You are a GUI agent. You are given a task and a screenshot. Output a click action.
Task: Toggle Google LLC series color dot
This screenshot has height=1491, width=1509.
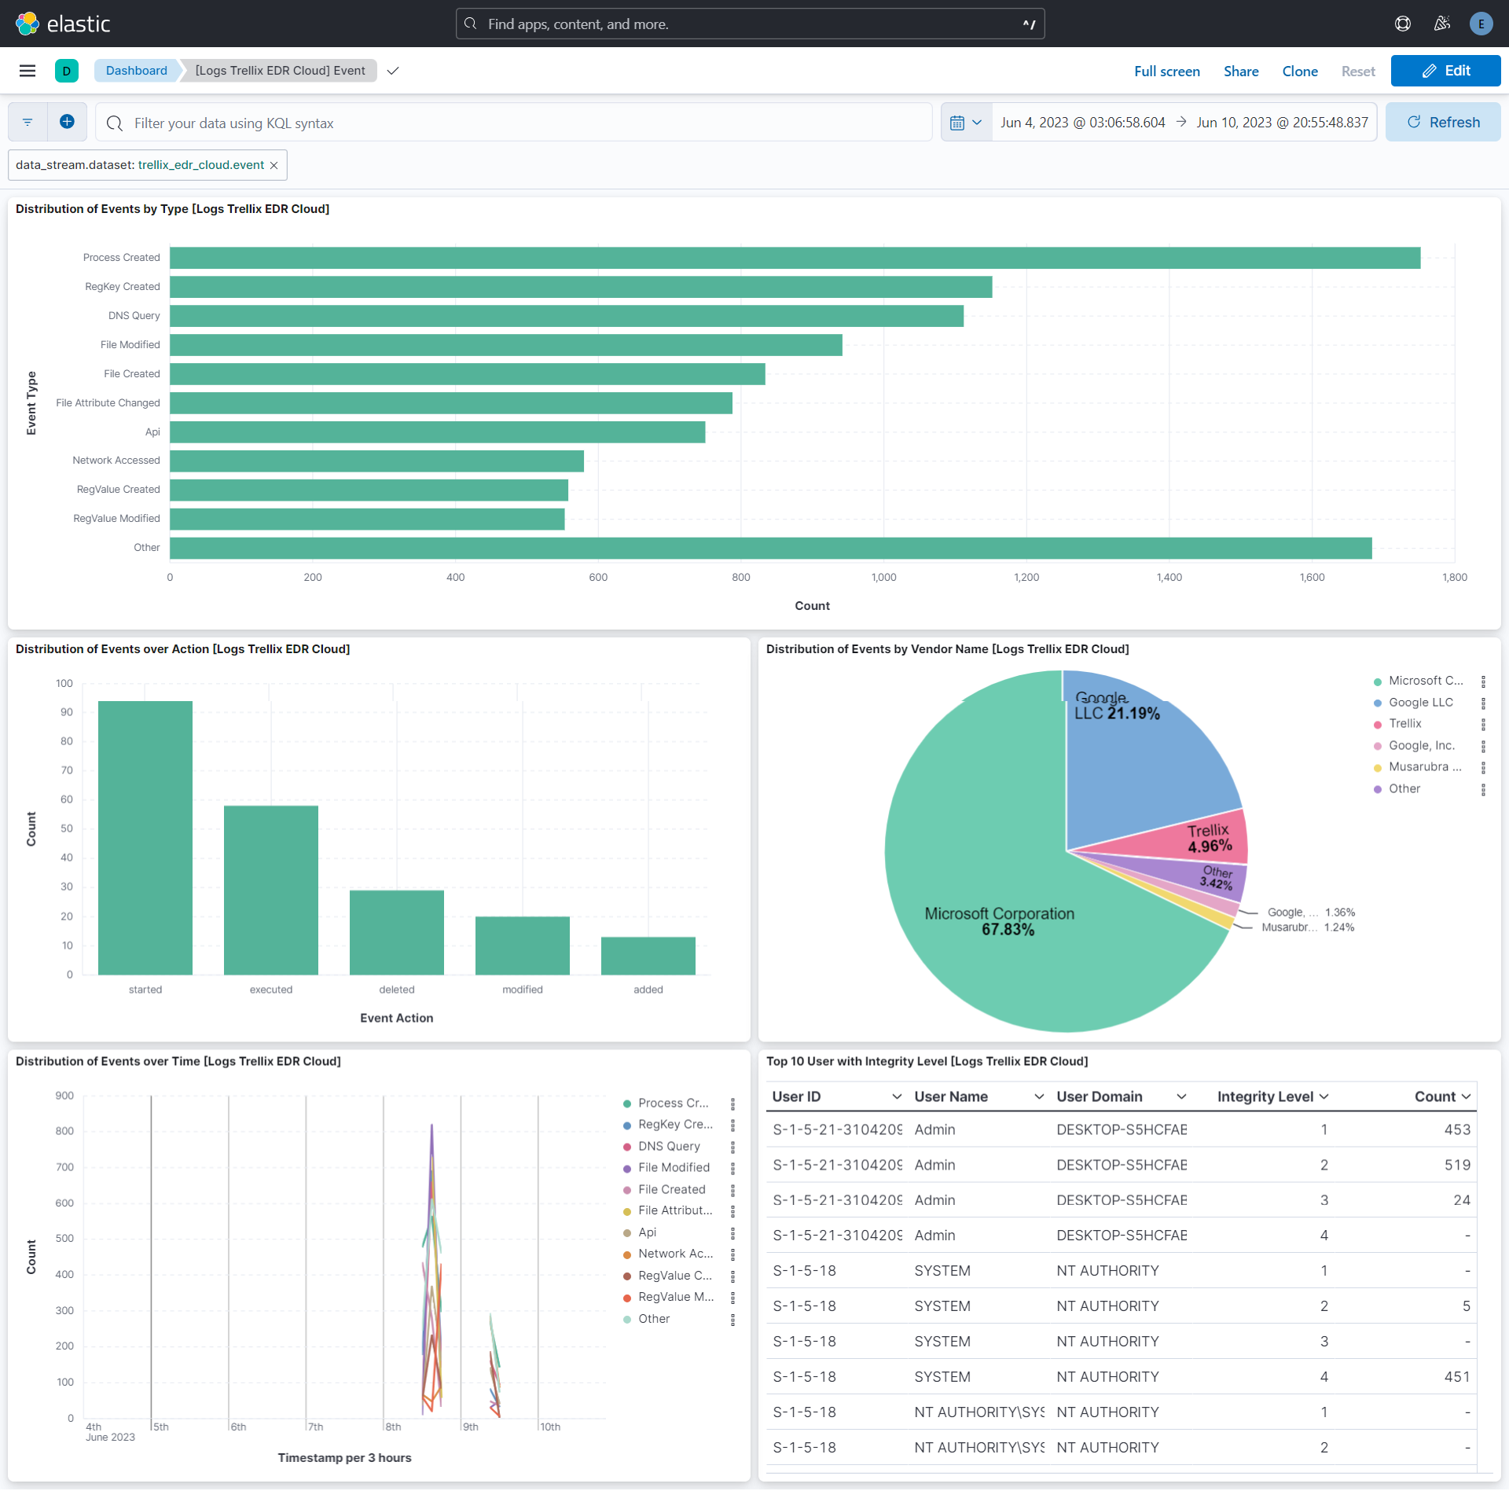[1377, 703]
